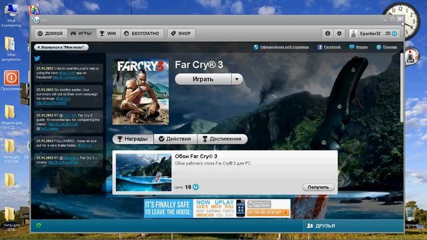Click Get the free Uplay app button
The image size is (427, 240).
pos(268,213)
